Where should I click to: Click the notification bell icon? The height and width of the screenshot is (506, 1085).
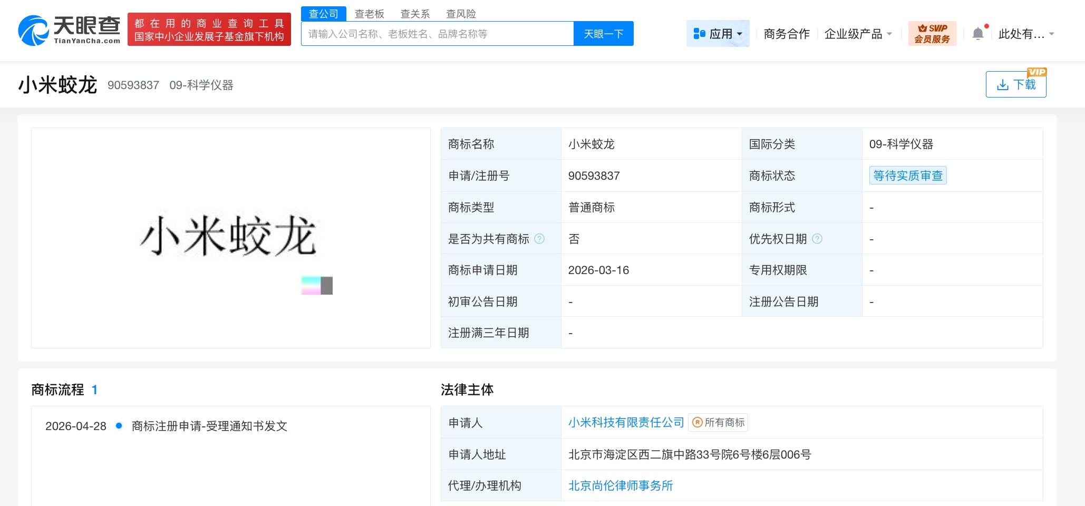click(x=978, y=34)
